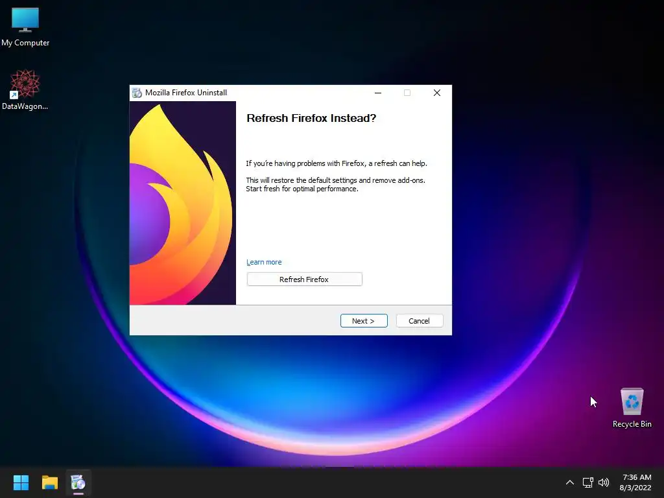
Task: Click the Firefox logo image in the dialog
Action: coord(182,203)
